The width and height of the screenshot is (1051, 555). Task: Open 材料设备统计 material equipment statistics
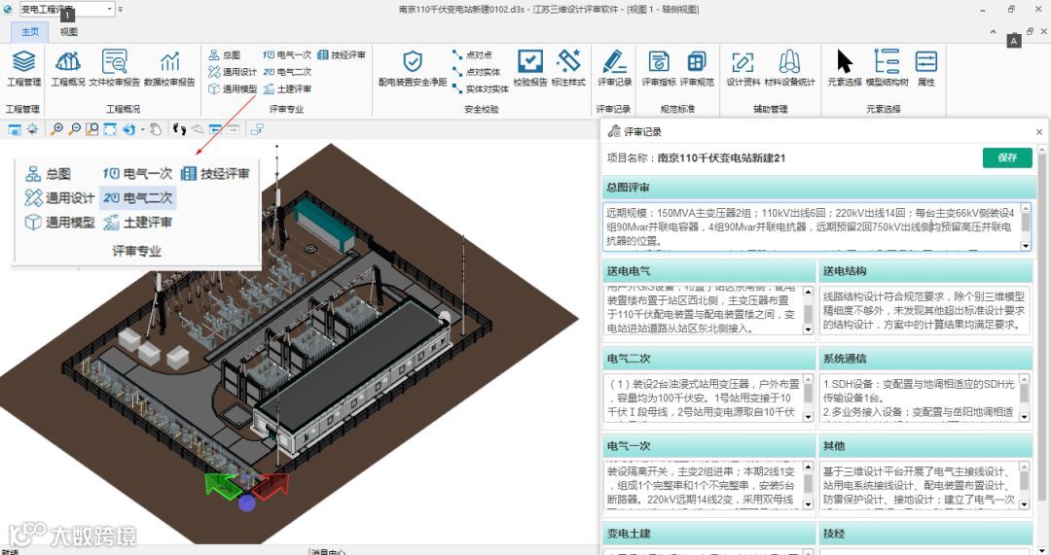coord(789,68)
